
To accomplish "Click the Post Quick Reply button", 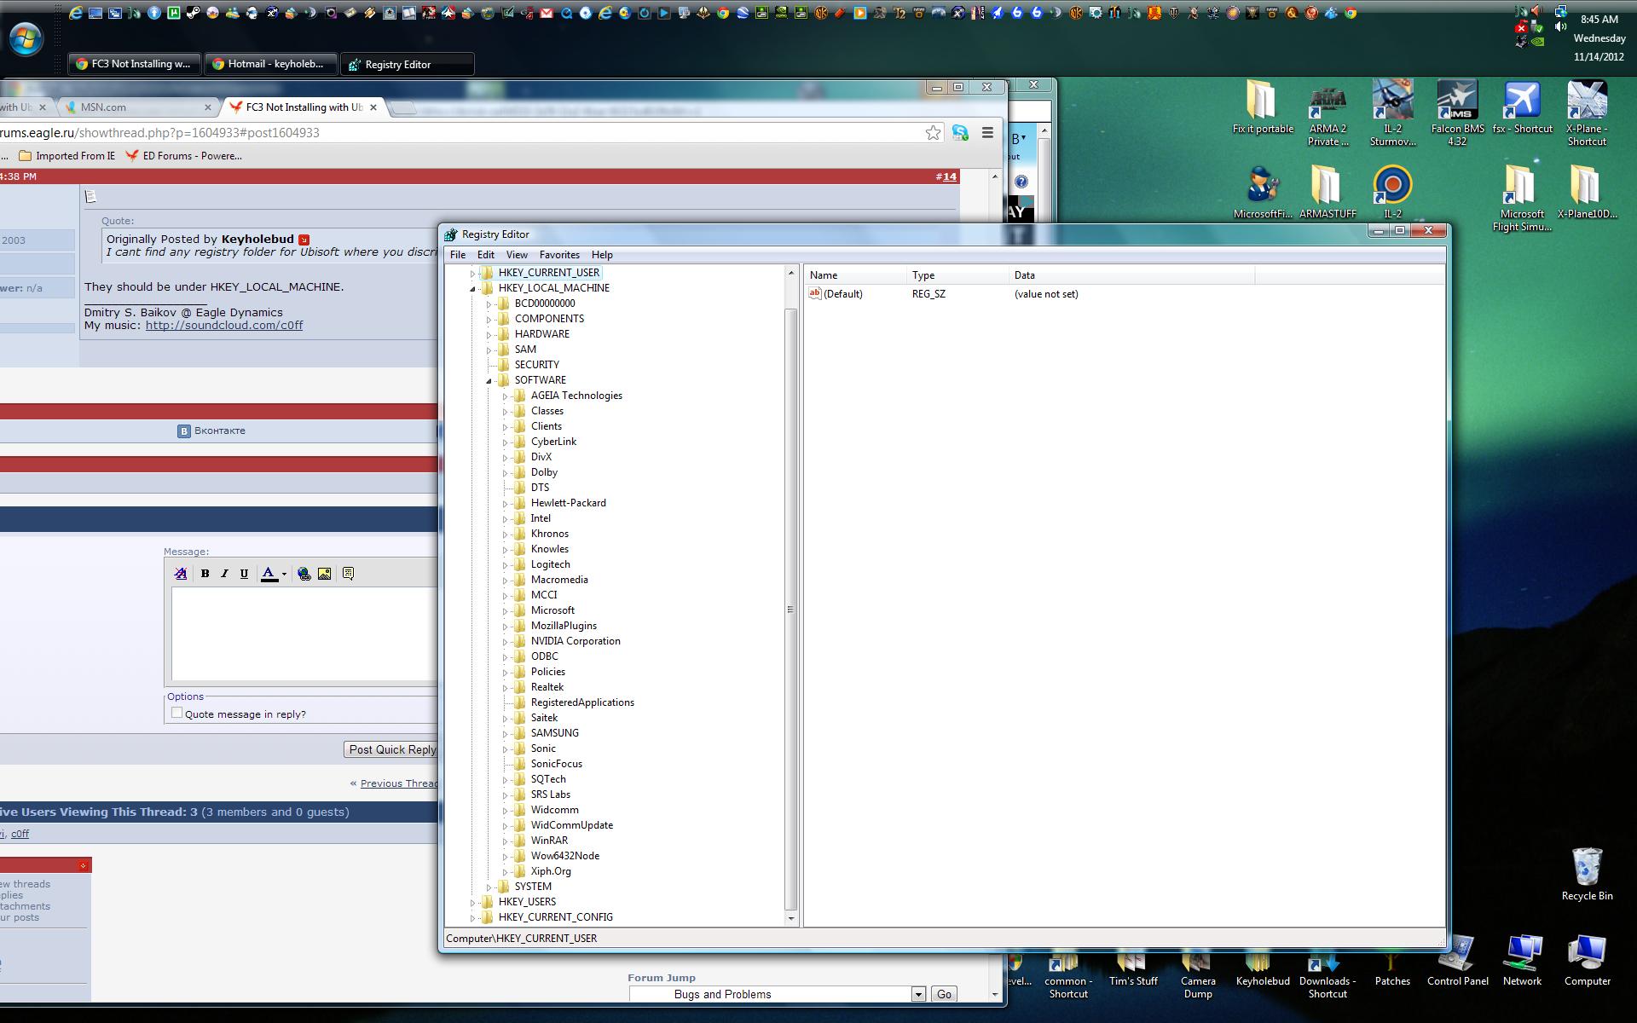I will pos(391,749).
